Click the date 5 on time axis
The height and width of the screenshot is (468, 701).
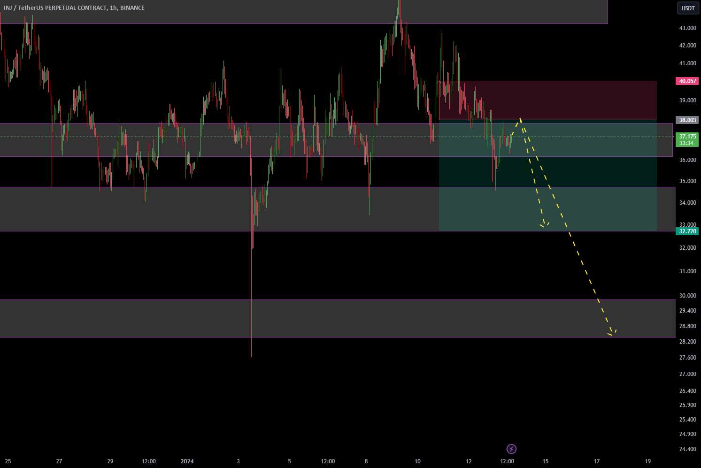tap(289, 461)
